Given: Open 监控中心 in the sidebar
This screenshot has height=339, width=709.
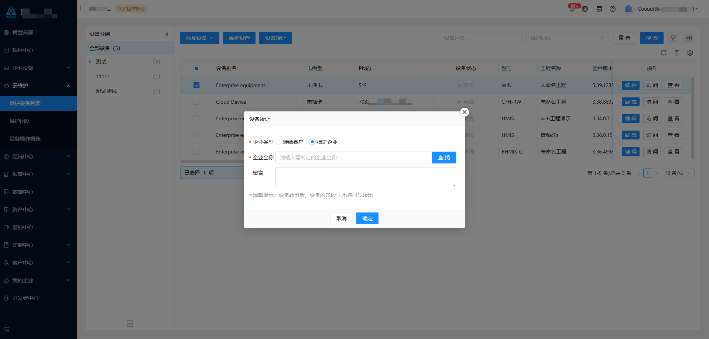Looking at the screenshot, I should tap(38, 227).
